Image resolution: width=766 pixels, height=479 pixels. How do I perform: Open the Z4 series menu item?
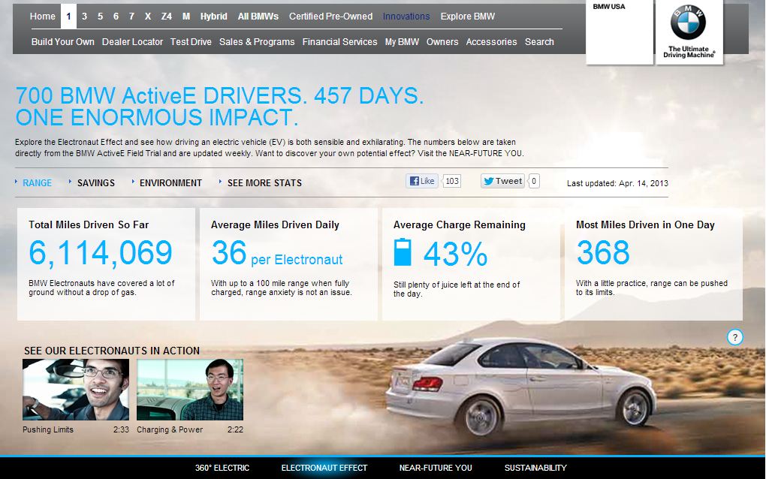point(166,17)
